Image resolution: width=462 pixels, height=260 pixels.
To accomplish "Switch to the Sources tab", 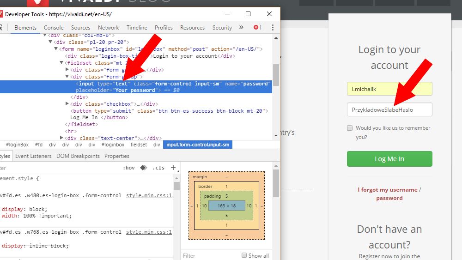I will pos(80,27).
